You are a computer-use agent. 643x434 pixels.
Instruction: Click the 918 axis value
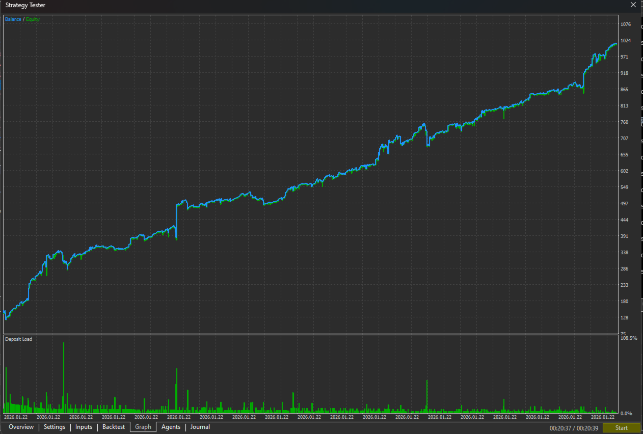tap(625, 74)
